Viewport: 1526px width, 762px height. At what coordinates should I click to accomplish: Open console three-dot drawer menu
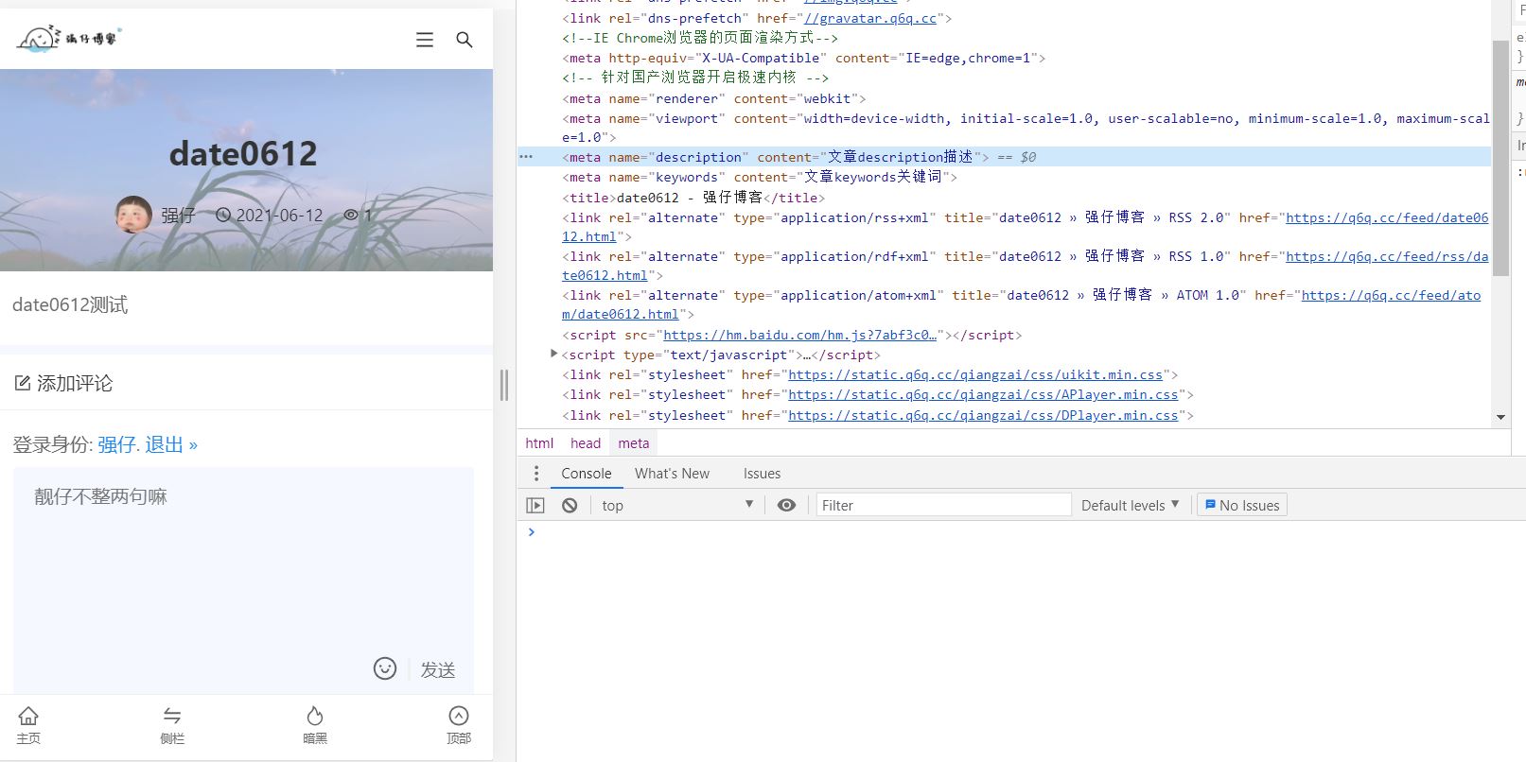pos(536,474)
